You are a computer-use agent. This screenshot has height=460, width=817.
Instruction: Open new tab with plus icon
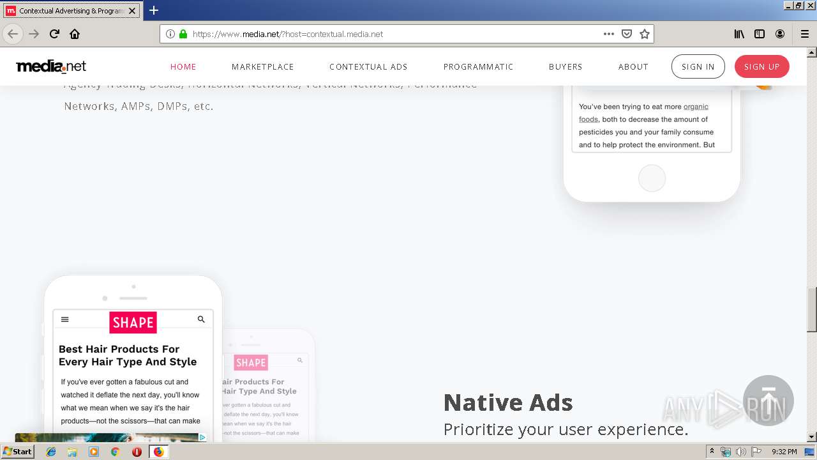click(154, 10)
